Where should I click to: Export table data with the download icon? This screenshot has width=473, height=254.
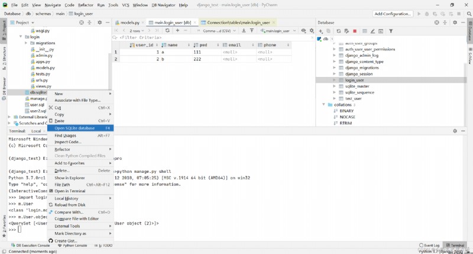(x=244, y=31)
